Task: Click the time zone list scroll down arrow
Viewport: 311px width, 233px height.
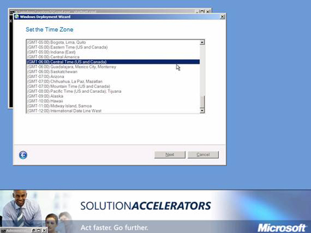Action: click(x=202, y=111)
